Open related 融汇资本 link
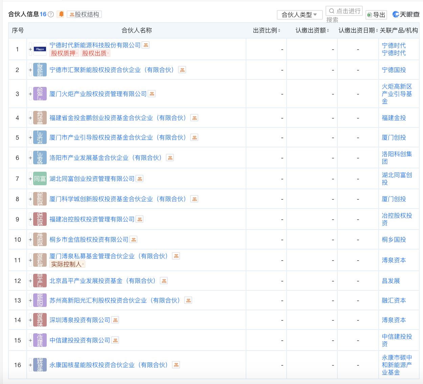 [x=394, y=301]
